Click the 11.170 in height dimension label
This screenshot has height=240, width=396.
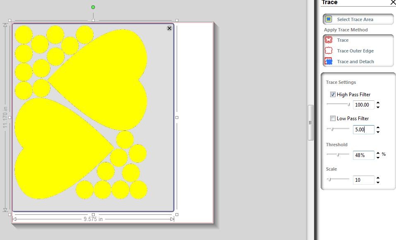pyautogui.click(x=5, y=117)
